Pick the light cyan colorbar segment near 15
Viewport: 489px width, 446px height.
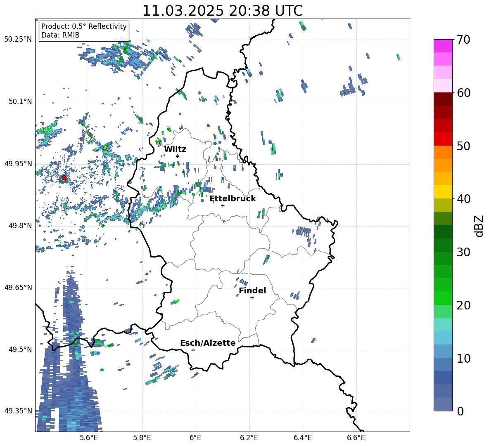tap(443, 325)
